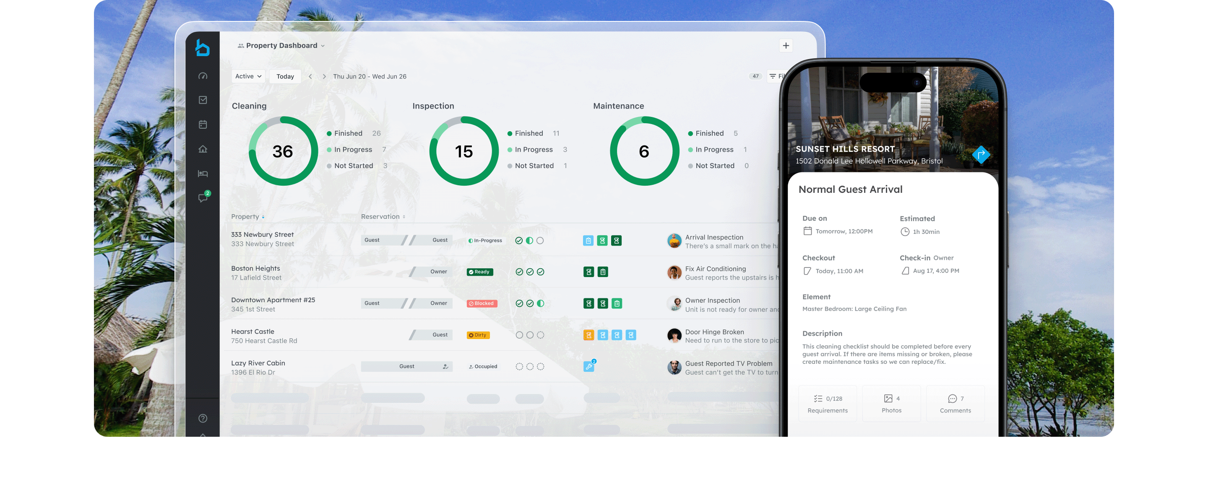This screenshot has height=477, width=1208.
Task: Click the help question mark icon
Action: [203, 418]
